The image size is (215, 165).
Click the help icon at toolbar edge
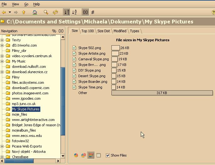(x=213, y=12)
